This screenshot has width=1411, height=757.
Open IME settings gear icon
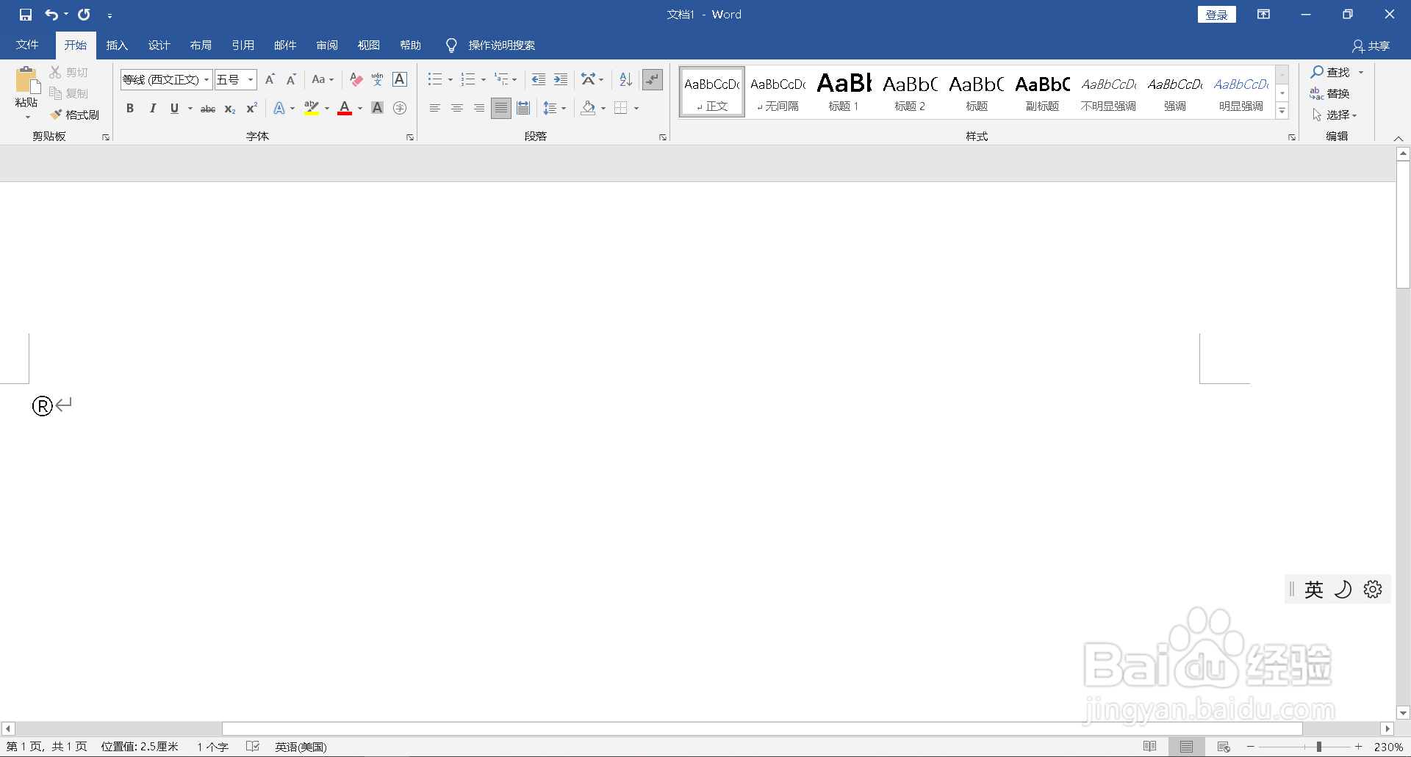click(1373, 590)
